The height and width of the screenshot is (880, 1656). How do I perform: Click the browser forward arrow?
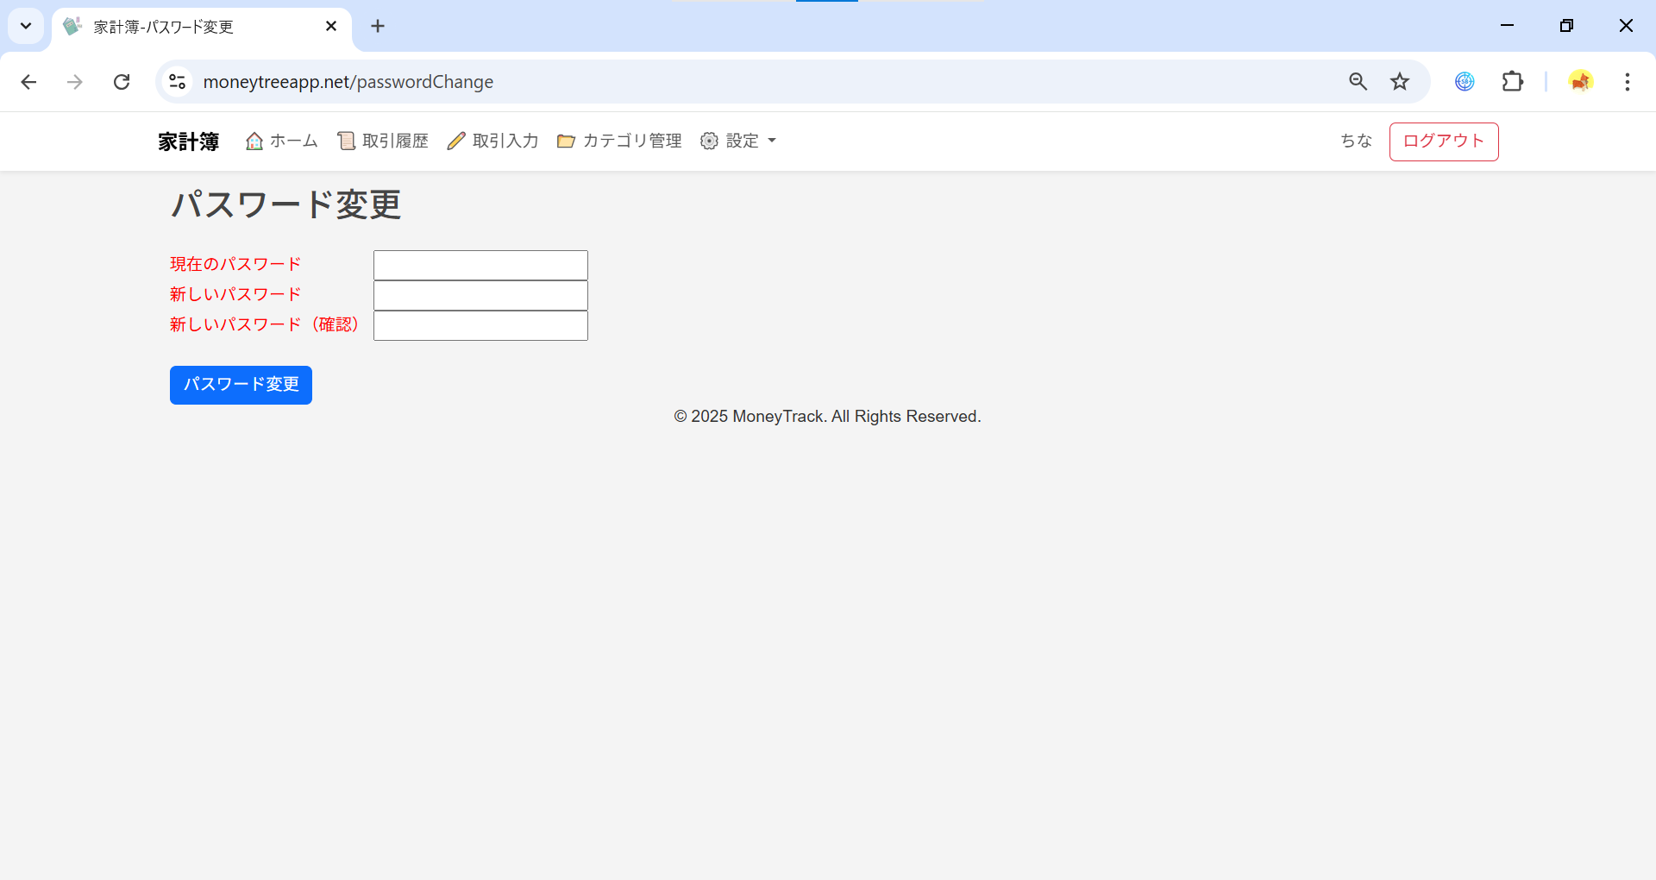[x=75, y=82]
